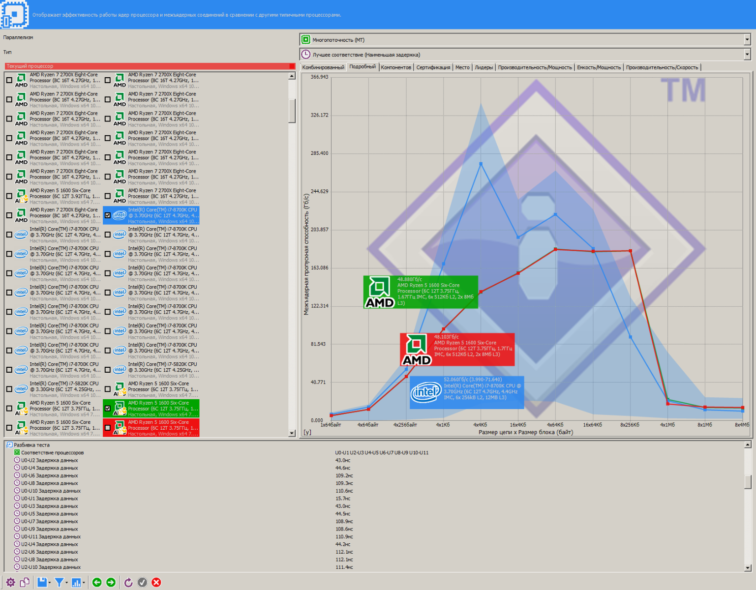Viewport: 756px width, 590px height.
Task: Click the copy documents icon in bottom toolbar
Action: point(25,583)
